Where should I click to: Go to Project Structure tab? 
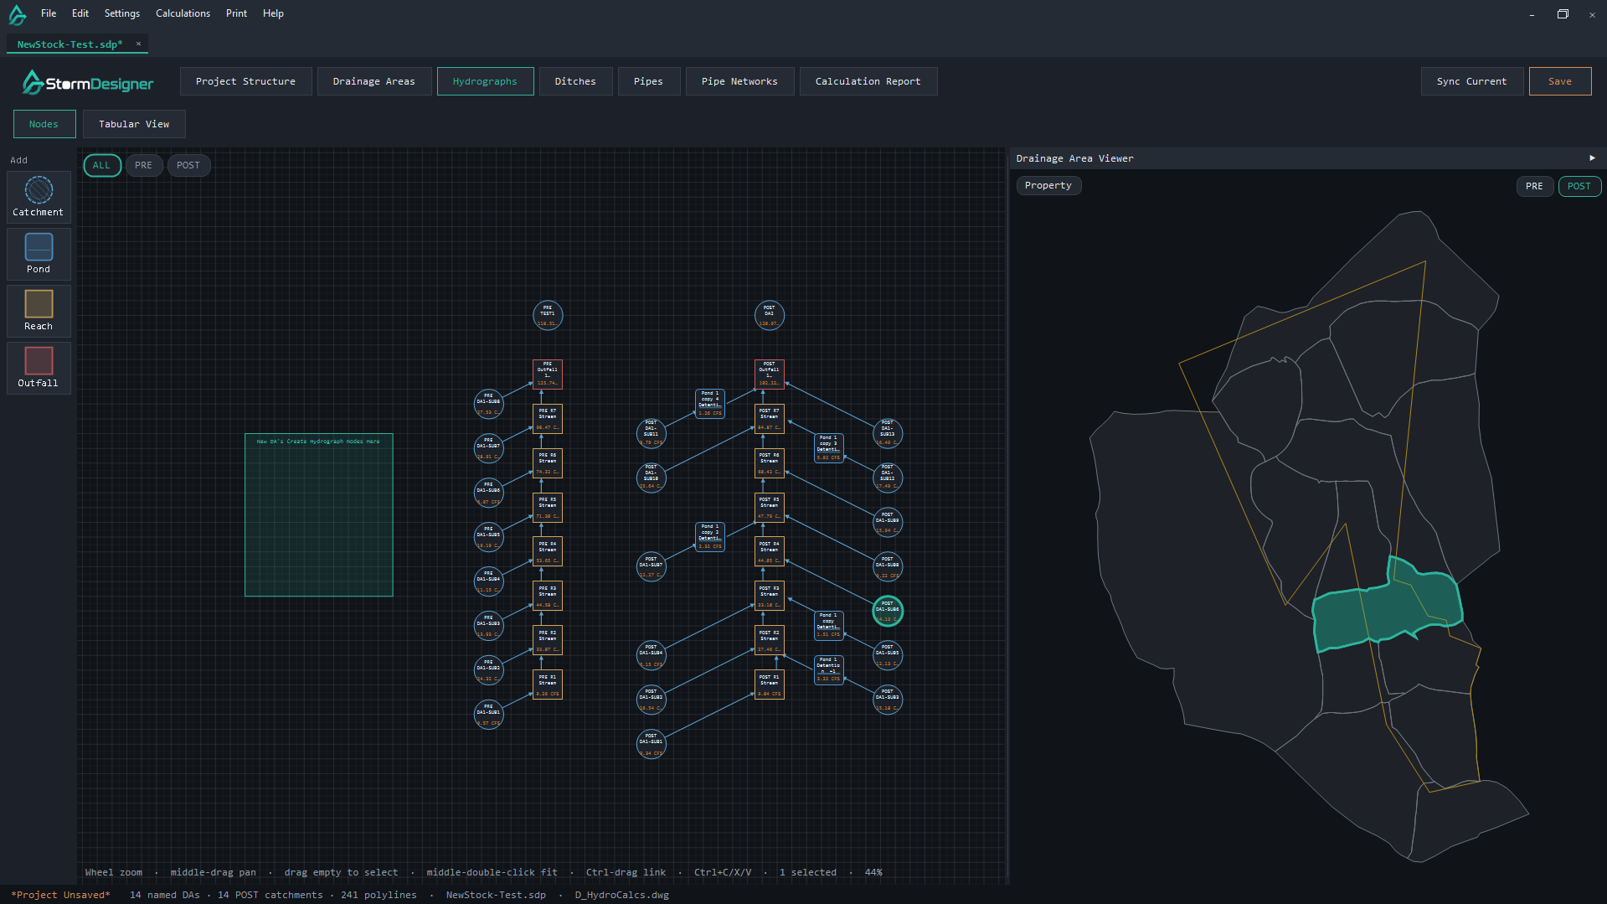[x=246, y=81]
